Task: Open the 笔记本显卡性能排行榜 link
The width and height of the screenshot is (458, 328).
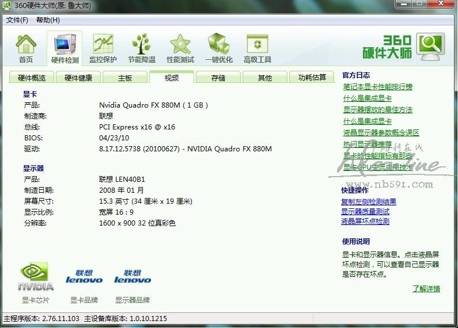Action: tap(378, 87)
